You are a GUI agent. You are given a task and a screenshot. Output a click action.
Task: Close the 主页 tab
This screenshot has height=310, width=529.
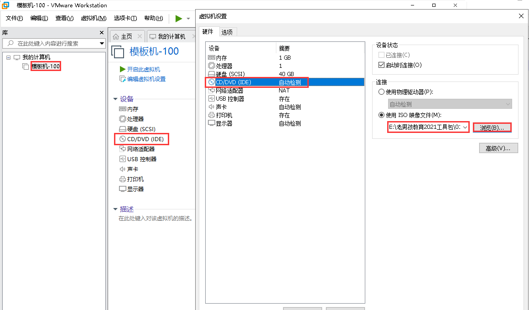tap(140, 36)
